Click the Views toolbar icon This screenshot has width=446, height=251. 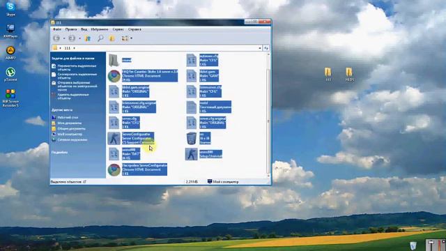point(125,38)
